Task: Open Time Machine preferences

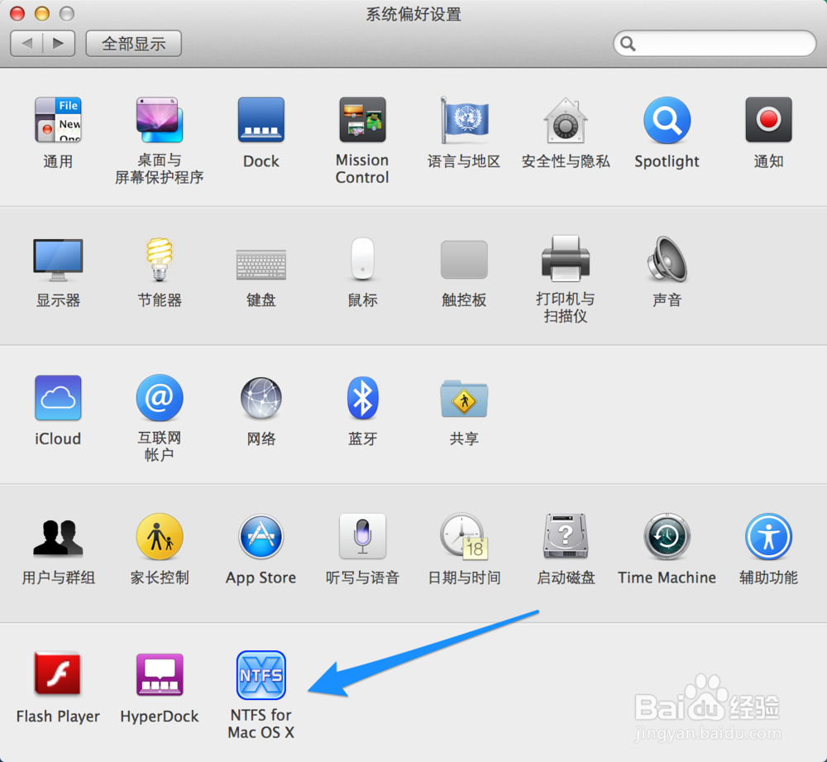Action: tap(667, 536)
